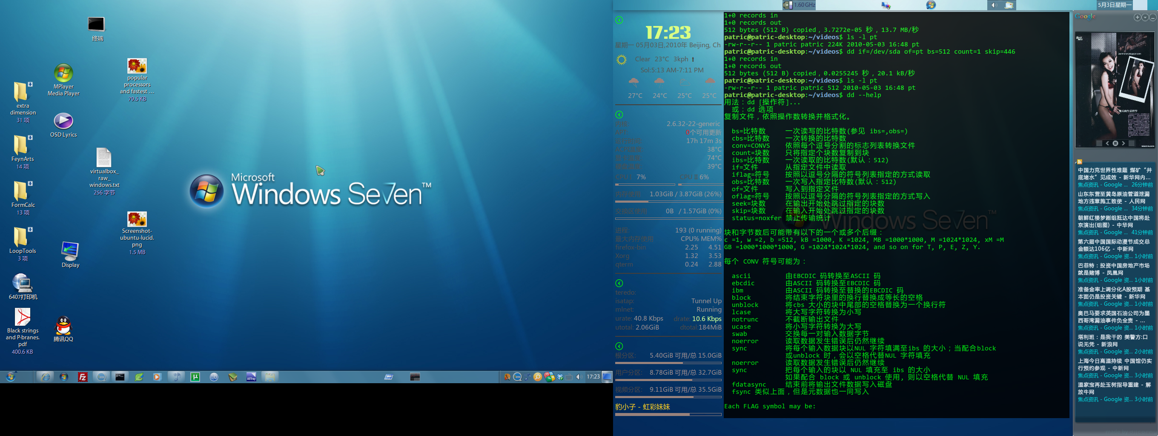Click the large 17:23 conky clock

coord(668,32)
